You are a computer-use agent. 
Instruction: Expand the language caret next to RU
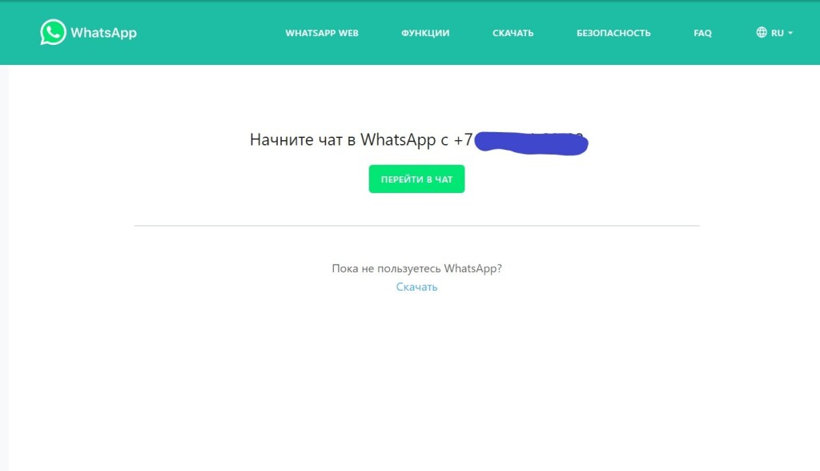(x=790, y=33)
